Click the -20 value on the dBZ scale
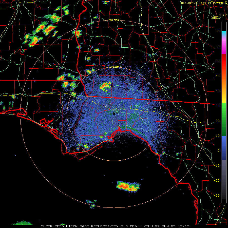 point(217,180)
